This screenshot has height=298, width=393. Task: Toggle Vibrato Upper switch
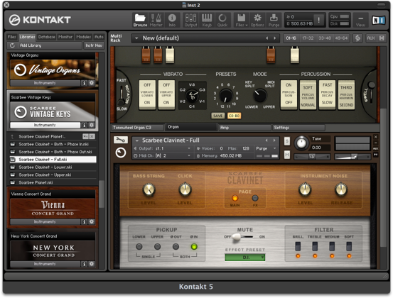(166, 94)
